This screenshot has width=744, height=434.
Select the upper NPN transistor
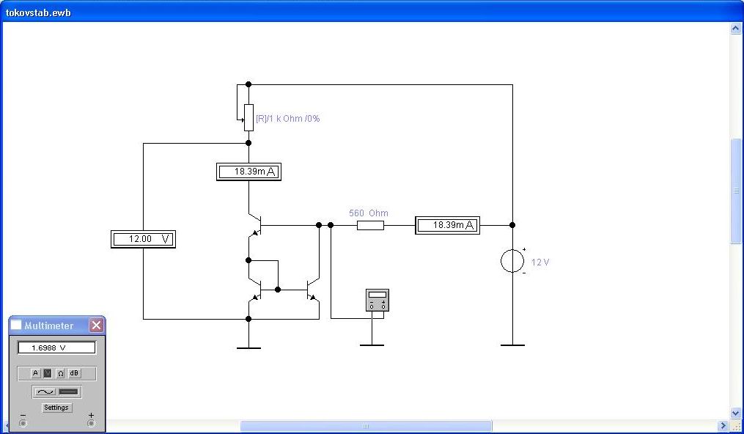click(254, 224)
